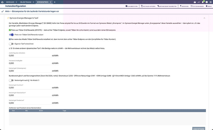Screen dimensions: 213x130
Task: Switch to the Objektbaum tab
Action: click(26, 2)
